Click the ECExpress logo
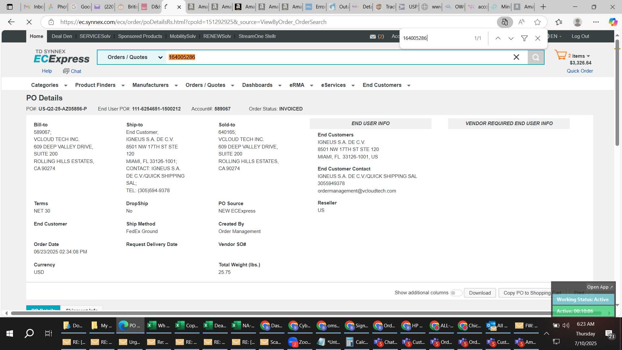 pos(62,56)
